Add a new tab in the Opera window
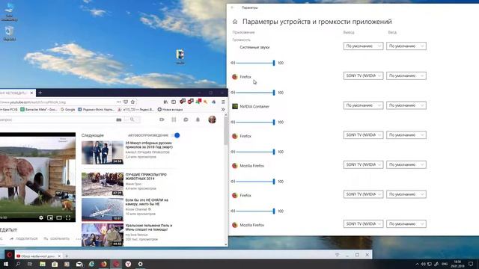Screen dimensions: 479x269 click(67, 256)
